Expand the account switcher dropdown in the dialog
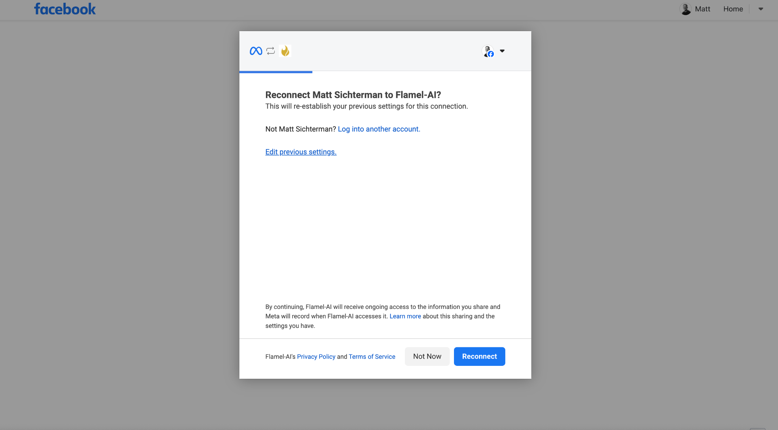 502,51
